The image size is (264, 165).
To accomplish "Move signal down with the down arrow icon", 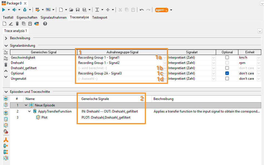I will (x=6, y=77).
